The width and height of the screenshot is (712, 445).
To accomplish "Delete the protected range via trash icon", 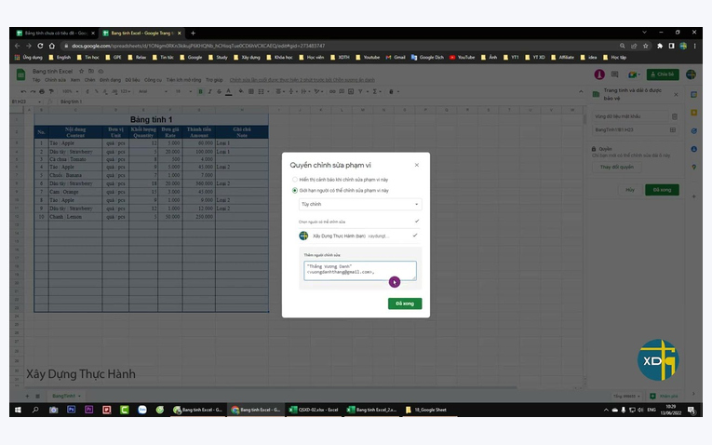I will [x=675, y=116].
